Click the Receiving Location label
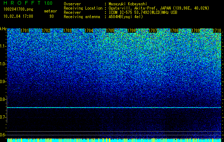Image resolution: width=224 pixels, height=142 pixels. coord(83,8)
